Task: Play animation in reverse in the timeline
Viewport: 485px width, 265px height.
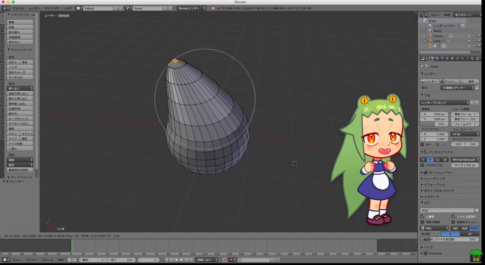Action: click(x=176, y=260)
